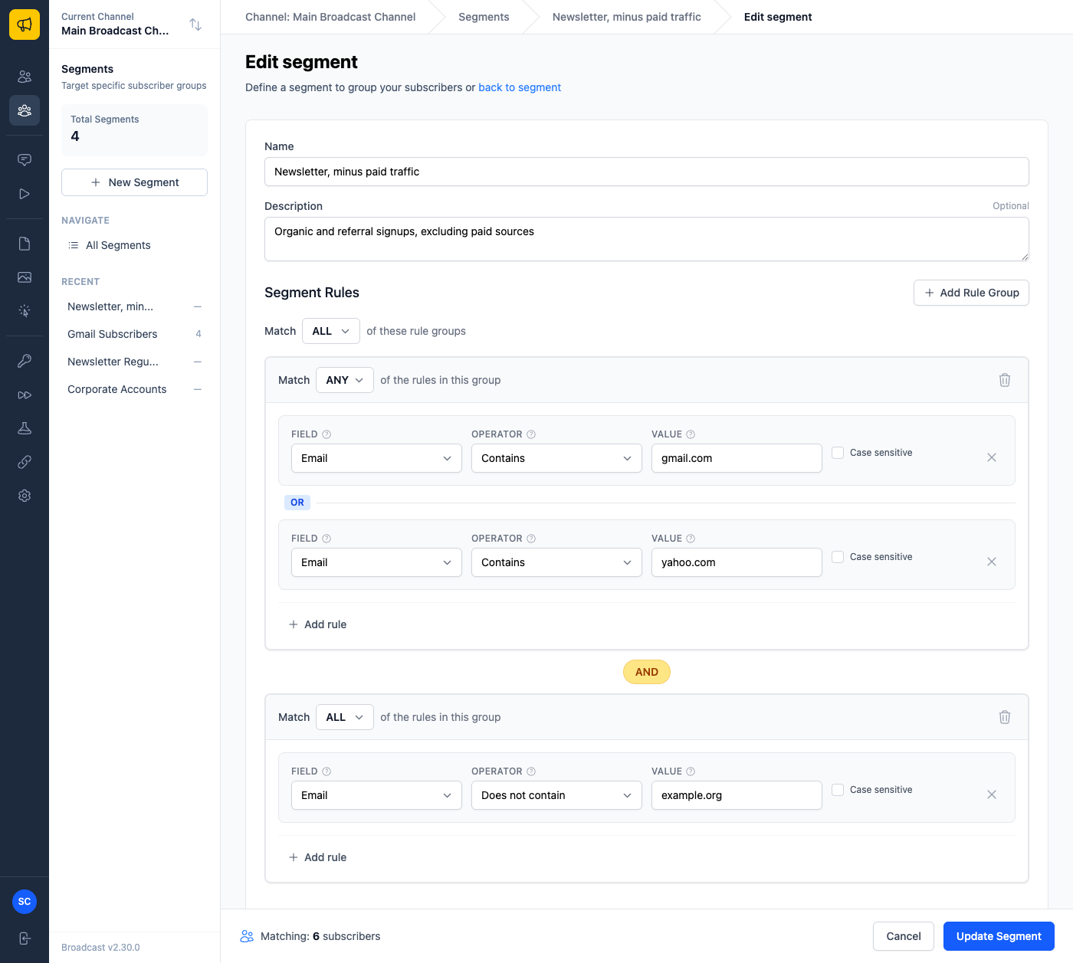Click the SC user avatar
The image size is (1073, 963).
pos(25,902)
